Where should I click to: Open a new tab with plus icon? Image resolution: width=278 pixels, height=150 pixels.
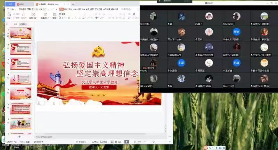(73, 4)
